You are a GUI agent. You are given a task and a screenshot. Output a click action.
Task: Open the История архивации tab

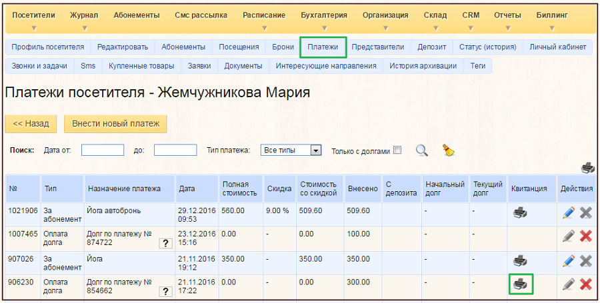coord(423,66)
